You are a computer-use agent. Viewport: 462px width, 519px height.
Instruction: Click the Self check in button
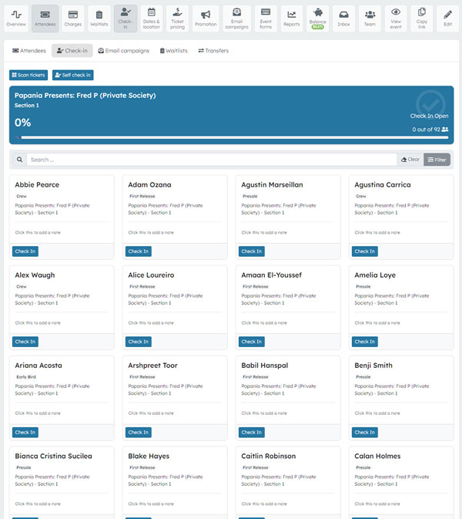click(72, 75)
